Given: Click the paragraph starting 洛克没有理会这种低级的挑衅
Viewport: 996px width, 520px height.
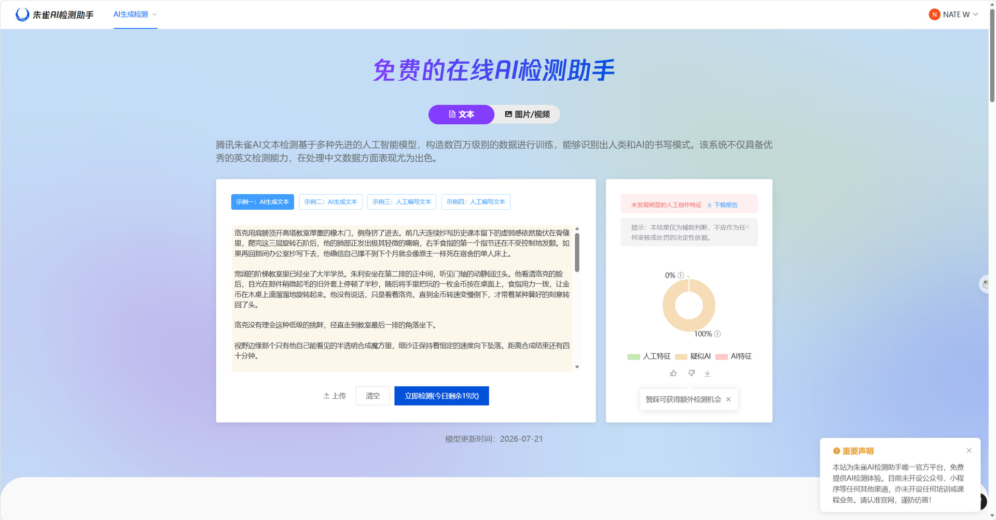Looking at the screenshot, I should coord(337,325).
